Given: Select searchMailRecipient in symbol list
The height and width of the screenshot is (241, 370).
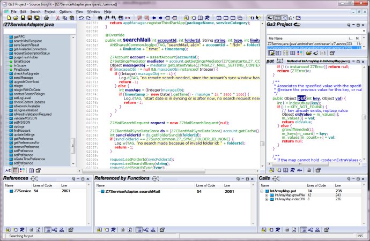Looking at the screenshot, I should click(28, 41).
